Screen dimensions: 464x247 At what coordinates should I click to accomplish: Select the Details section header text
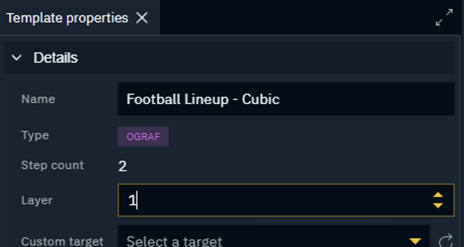tap(56, 58)
